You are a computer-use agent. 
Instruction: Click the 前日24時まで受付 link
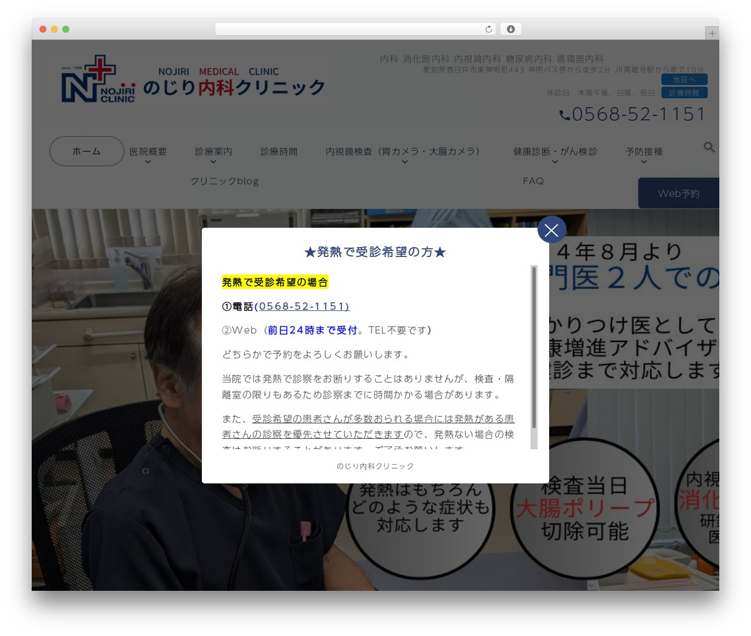coord(312,330)
